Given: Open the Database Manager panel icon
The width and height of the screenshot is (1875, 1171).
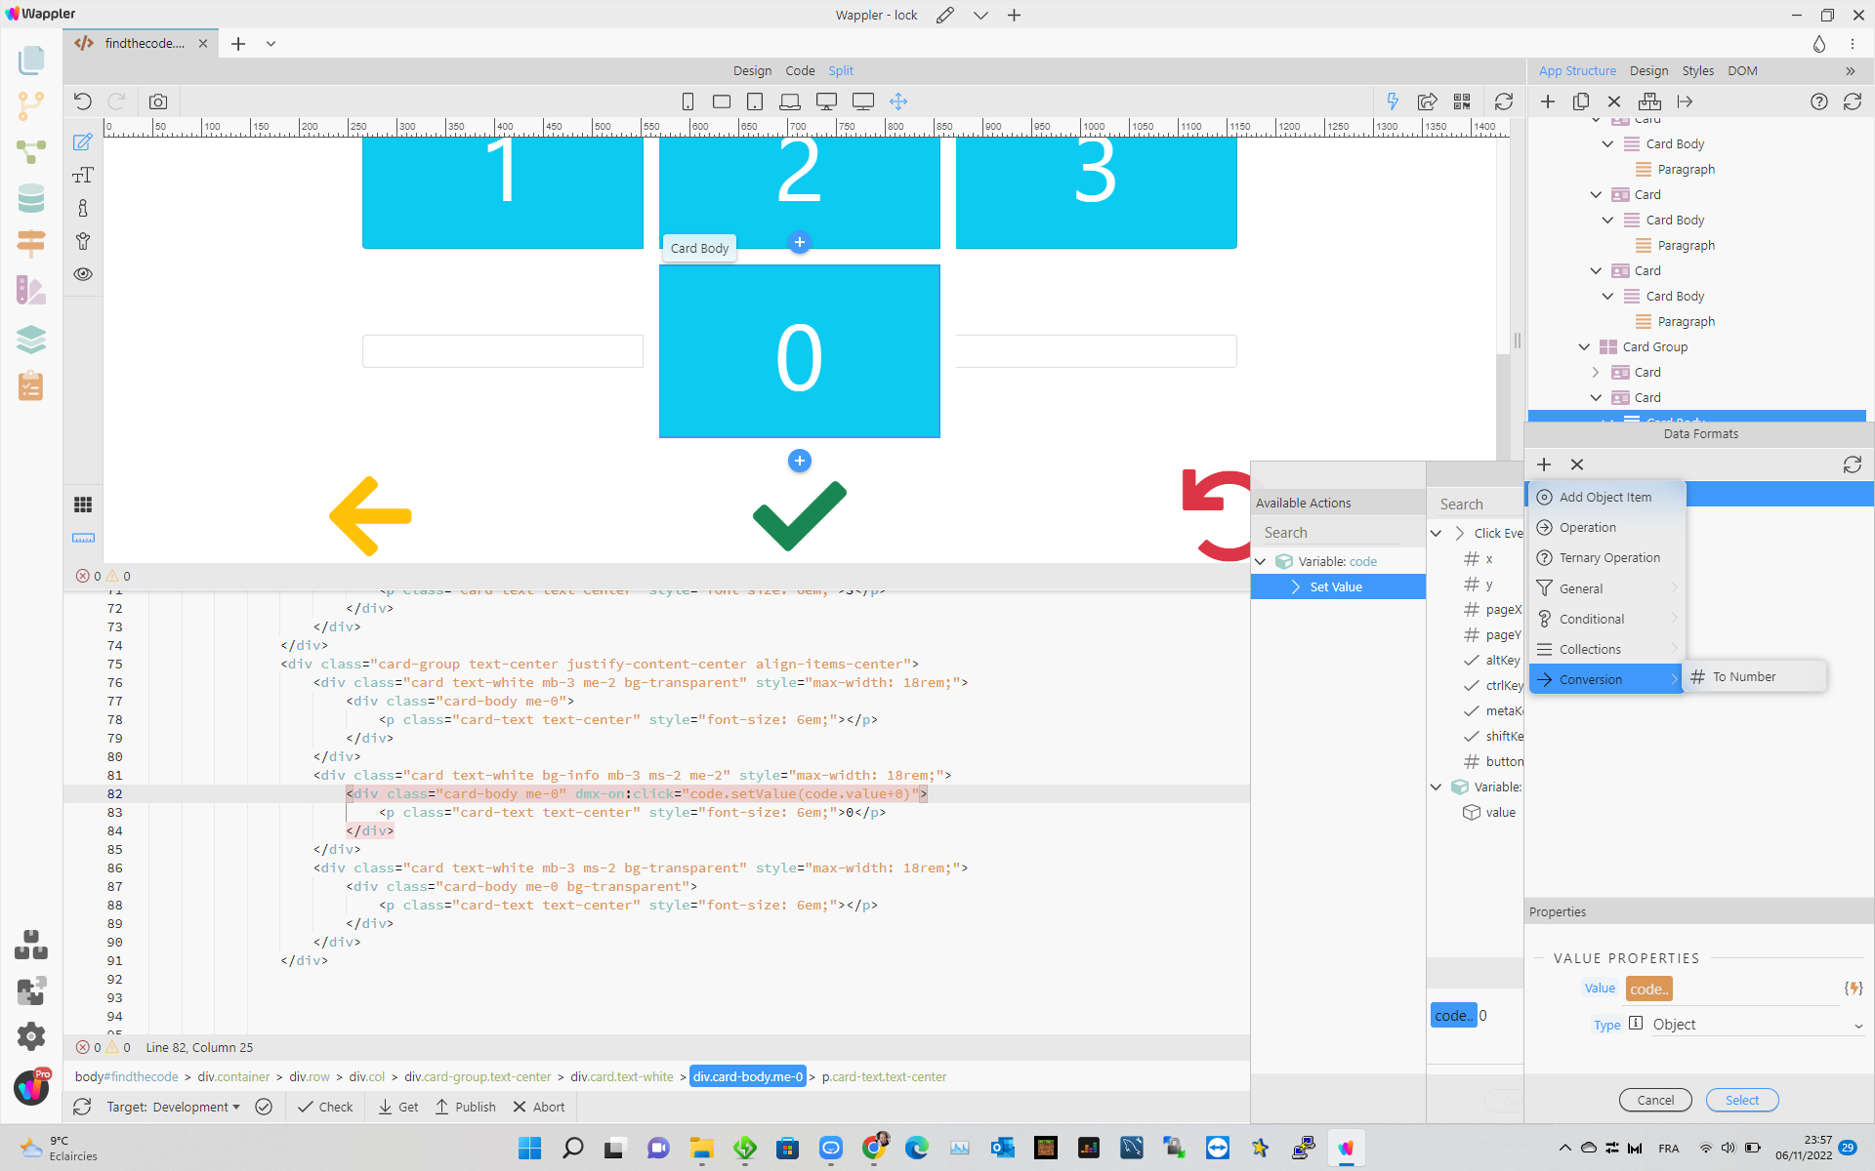Looking at the screenshot, I should 31,198.
